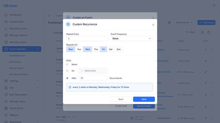Open the documentation book icon

pos(214,5)
